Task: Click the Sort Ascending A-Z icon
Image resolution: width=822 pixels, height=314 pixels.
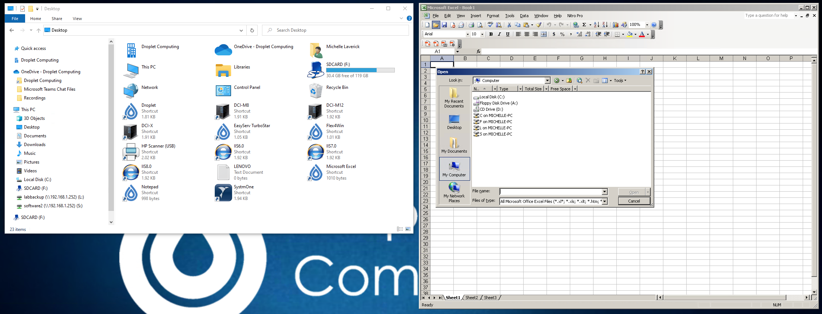Action: coord(596,25)
